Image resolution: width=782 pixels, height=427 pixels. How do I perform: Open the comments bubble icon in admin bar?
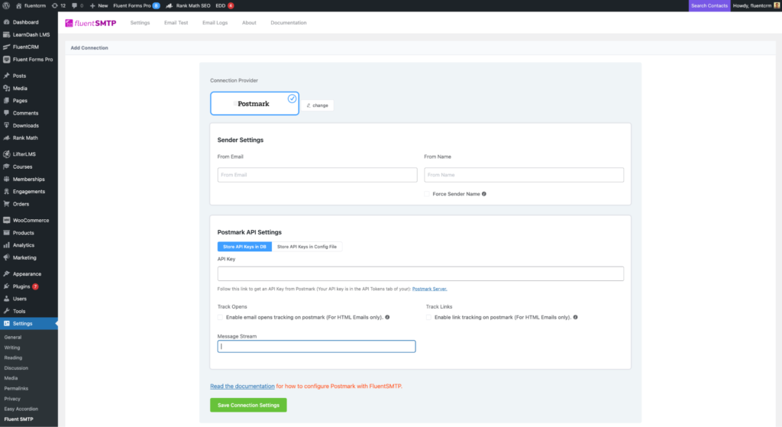pyautogui.click(x=74, y=5)
